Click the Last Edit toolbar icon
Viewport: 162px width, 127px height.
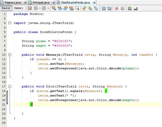click(x=30, y=8)
